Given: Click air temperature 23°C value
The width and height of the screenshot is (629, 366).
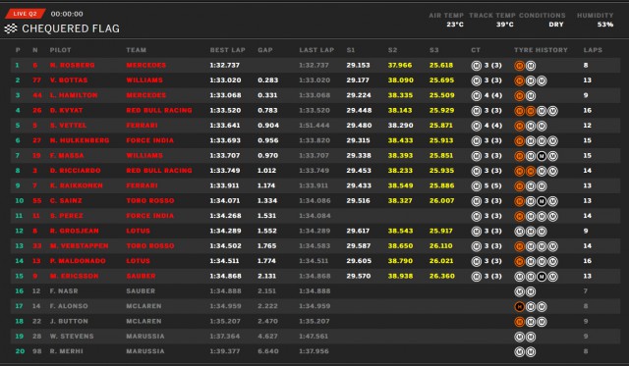Looking at the screenshot, I should (x=455, y=25).
